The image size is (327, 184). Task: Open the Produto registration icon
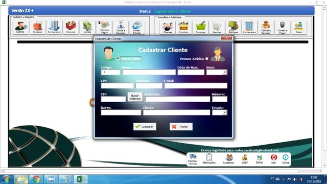tap(37, 27)
